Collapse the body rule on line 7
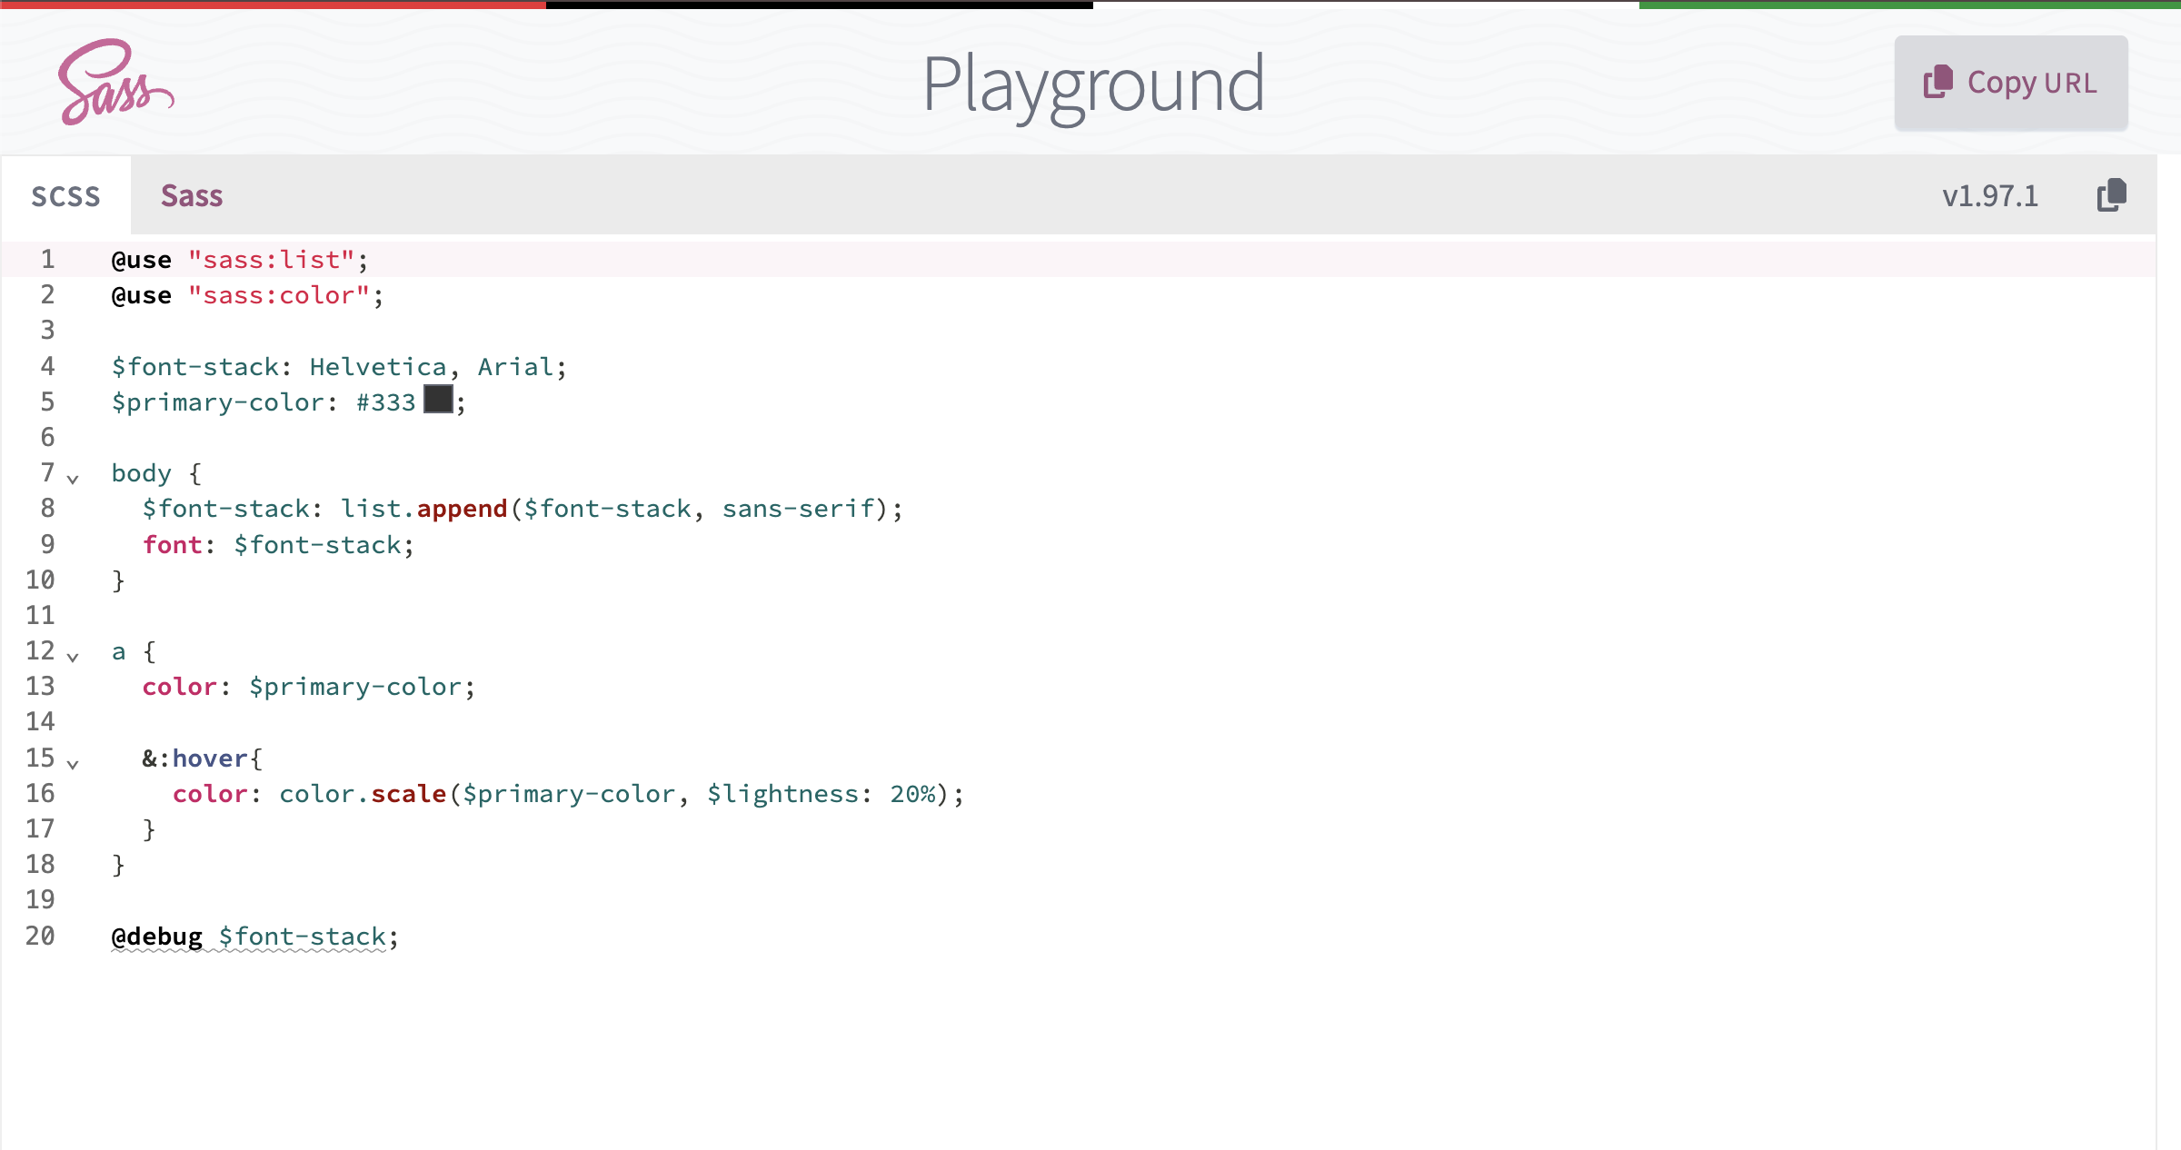2181x1150 pixels. [x=73, y=478]
